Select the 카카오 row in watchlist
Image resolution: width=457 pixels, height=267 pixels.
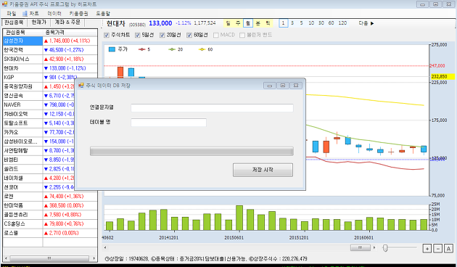tap(38, 132)
